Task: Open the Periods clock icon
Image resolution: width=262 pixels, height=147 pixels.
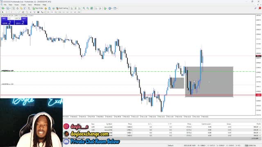Action: coord(110,8)
